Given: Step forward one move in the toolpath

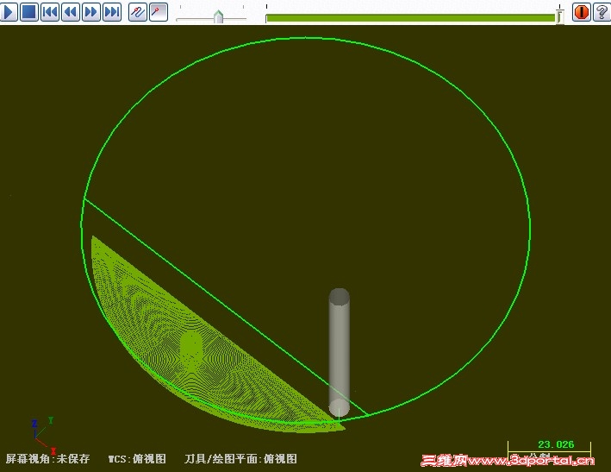Looking at the screenshot, I should click(x=91, y=12).
